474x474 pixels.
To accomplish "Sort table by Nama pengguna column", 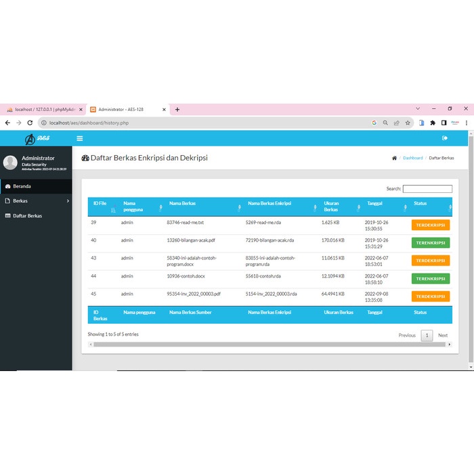I will pyautogui.click(x=141, y=207).
